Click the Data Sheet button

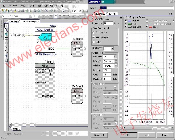click(99, 135)
